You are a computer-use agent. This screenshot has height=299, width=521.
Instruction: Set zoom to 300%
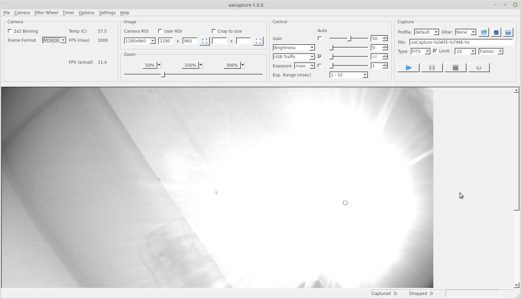pos(232,65)
